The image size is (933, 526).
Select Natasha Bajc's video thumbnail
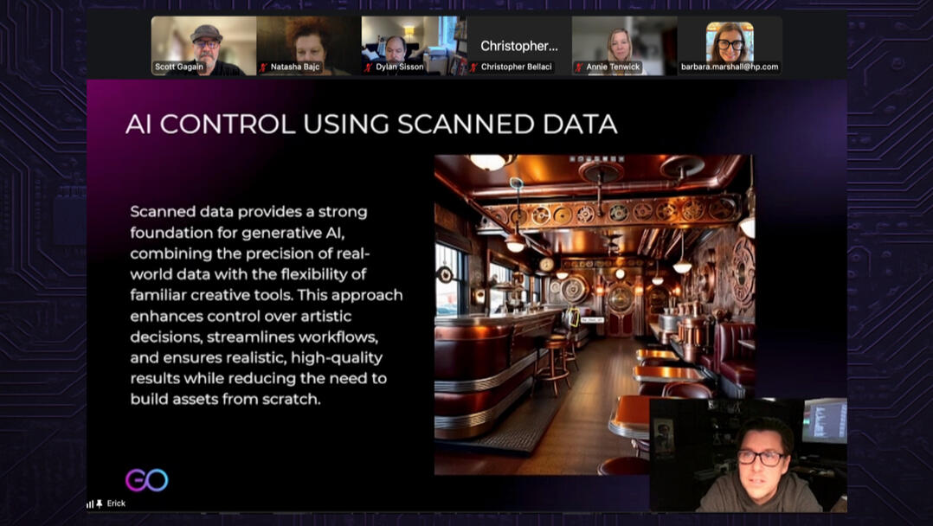click(309, 45)
